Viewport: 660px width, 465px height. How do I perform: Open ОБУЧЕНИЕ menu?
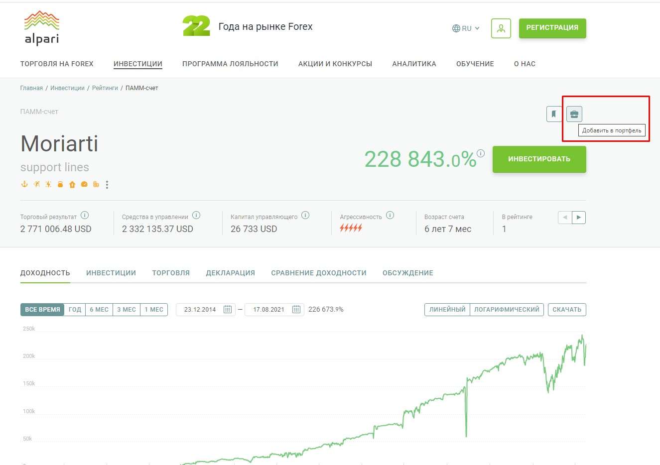point(475,64)
